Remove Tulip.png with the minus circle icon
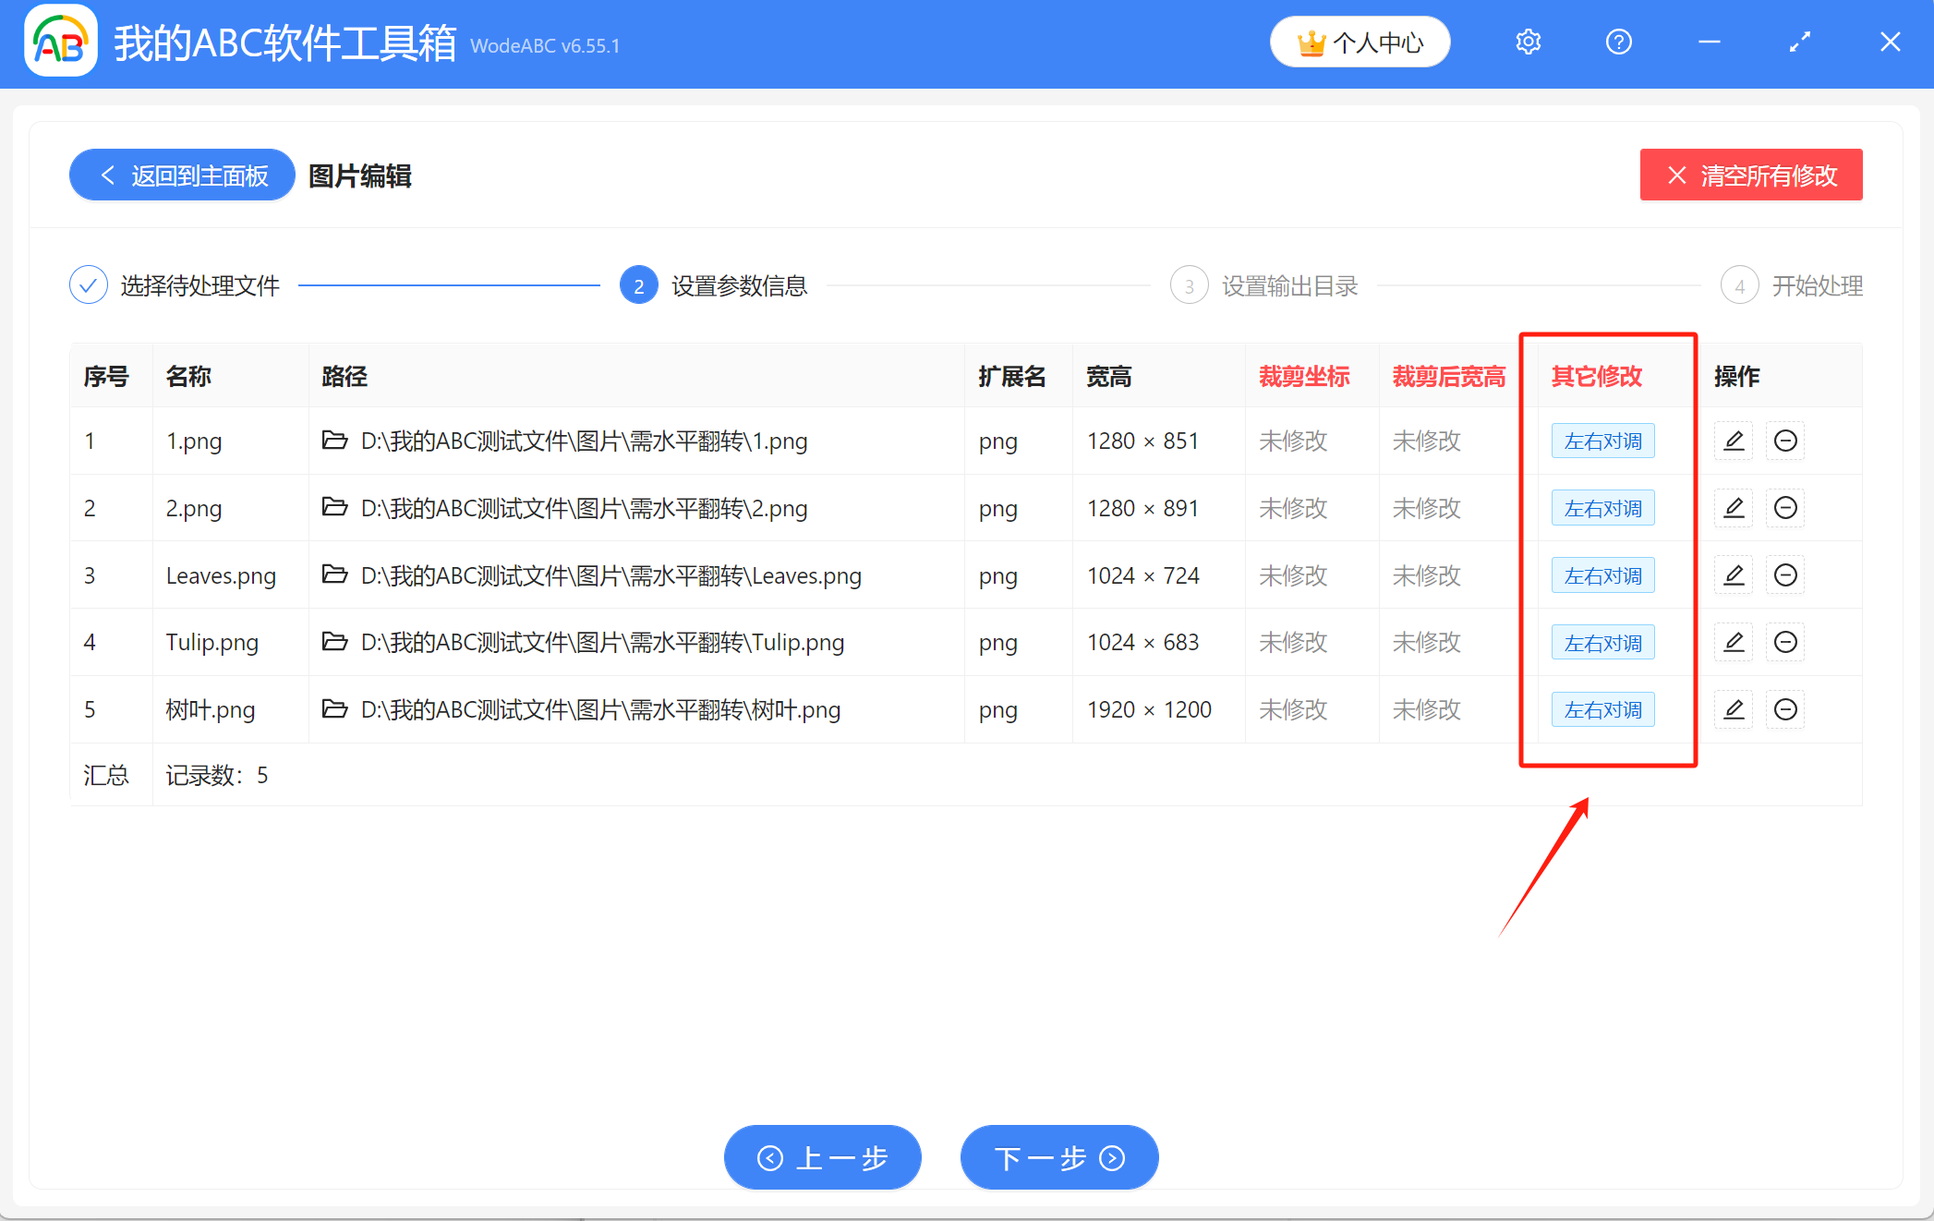This screenshot has height=1221, width=1934. coord(1785,642)
